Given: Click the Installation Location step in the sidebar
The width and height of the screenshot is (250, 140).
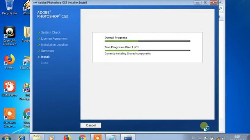Looking at the screenshot, I should tap(54, 45).
